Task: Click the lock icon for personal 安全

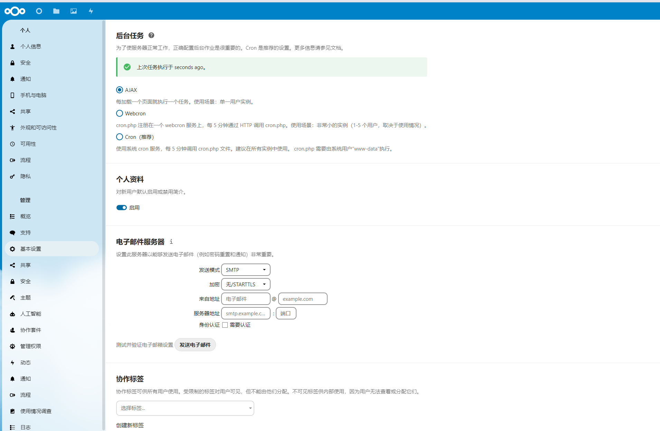Action: 12,63
